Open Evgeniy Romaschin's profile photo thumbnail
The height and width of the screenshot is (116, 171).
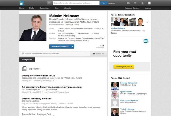[115, 86]
